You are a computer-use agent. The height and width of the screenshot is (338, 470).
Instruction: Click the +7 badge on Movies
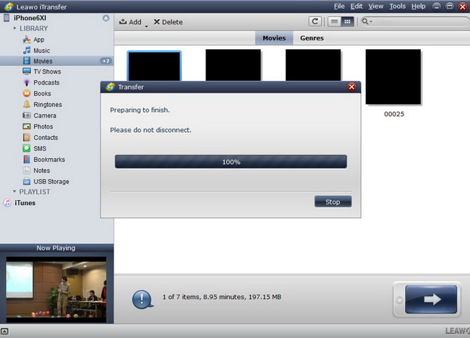tap(106, 61)
